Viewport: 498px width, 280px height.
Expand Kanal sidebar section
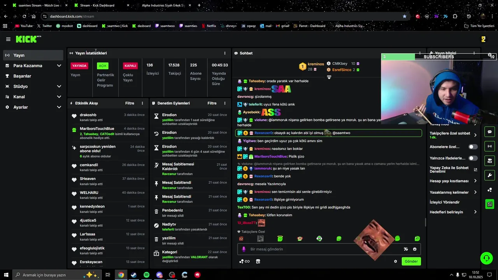[x=33, y=97]
